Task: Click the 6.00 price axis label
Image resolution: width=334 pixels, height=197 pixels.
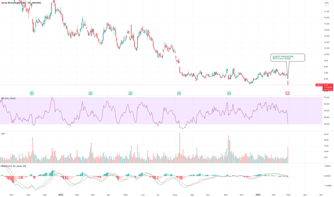Action: [326, 79]
